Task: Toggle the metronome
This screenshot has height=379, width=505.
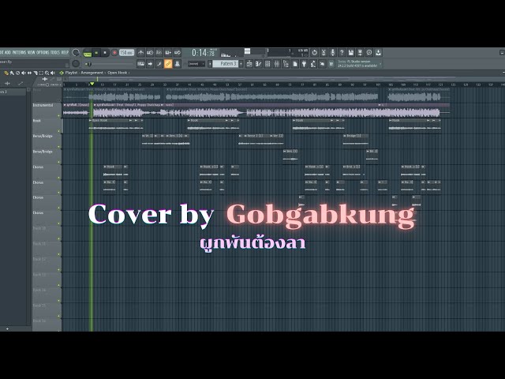Action: point(140,53)
